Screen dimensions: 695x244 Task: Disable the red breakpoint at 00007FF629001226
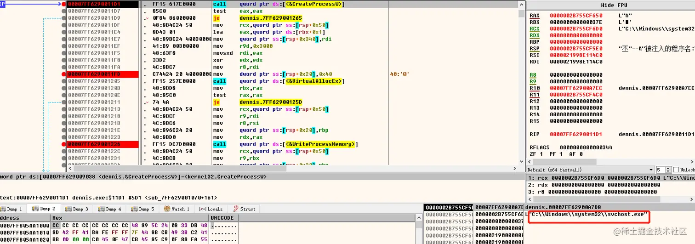coord(63,144)
